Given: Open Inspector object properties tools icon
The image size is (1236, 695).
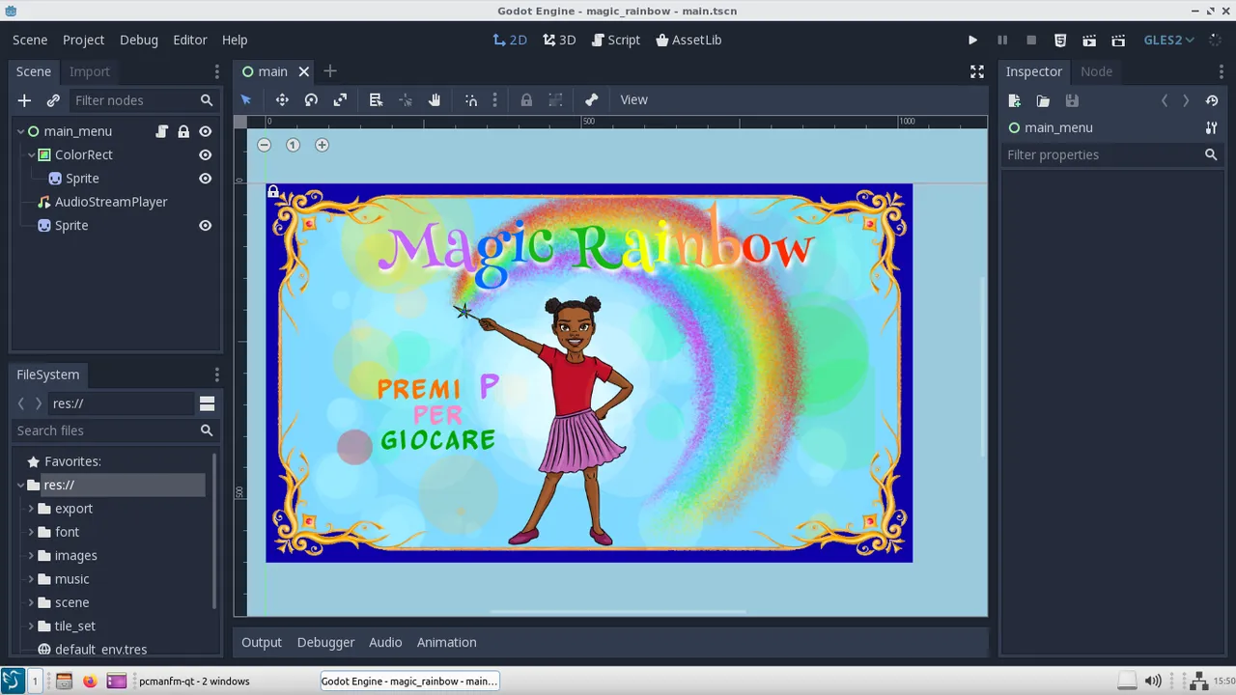Looking at the screenshot, I should 1211,127.
